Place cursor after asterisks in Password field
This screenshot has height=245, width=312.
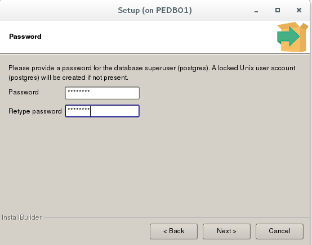pyautogui.click(x=90, y=92)
